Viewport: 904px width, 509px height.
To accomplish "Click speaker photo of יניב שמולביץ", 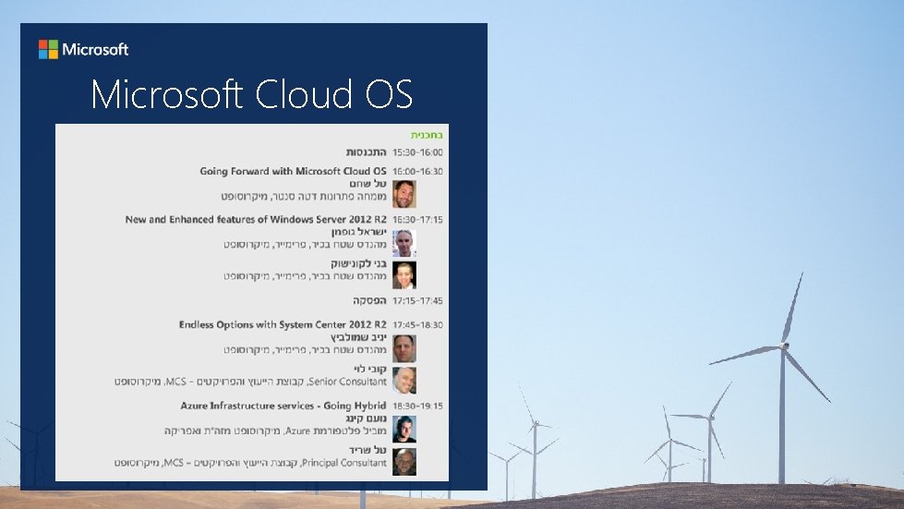I will 404,349.
